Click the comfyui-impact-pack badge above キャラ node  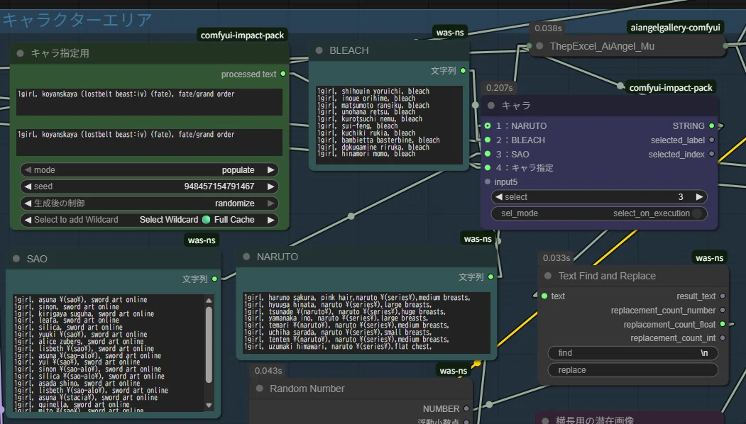coord(671,87)
